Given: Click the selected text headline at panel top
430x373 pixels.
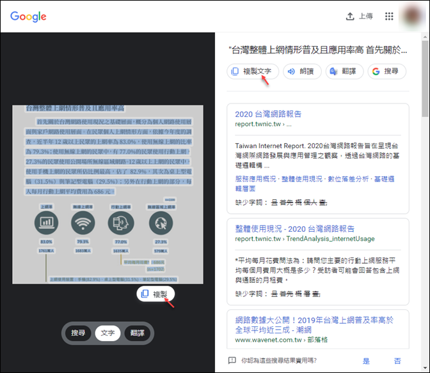Looking at the screenshot, I should pos(318,50).
